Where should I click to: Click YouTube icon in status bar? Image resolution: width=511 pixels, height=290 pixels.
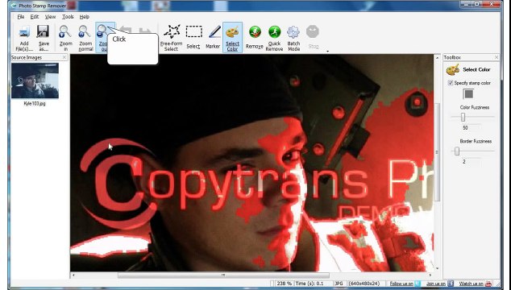click(488, 284)
